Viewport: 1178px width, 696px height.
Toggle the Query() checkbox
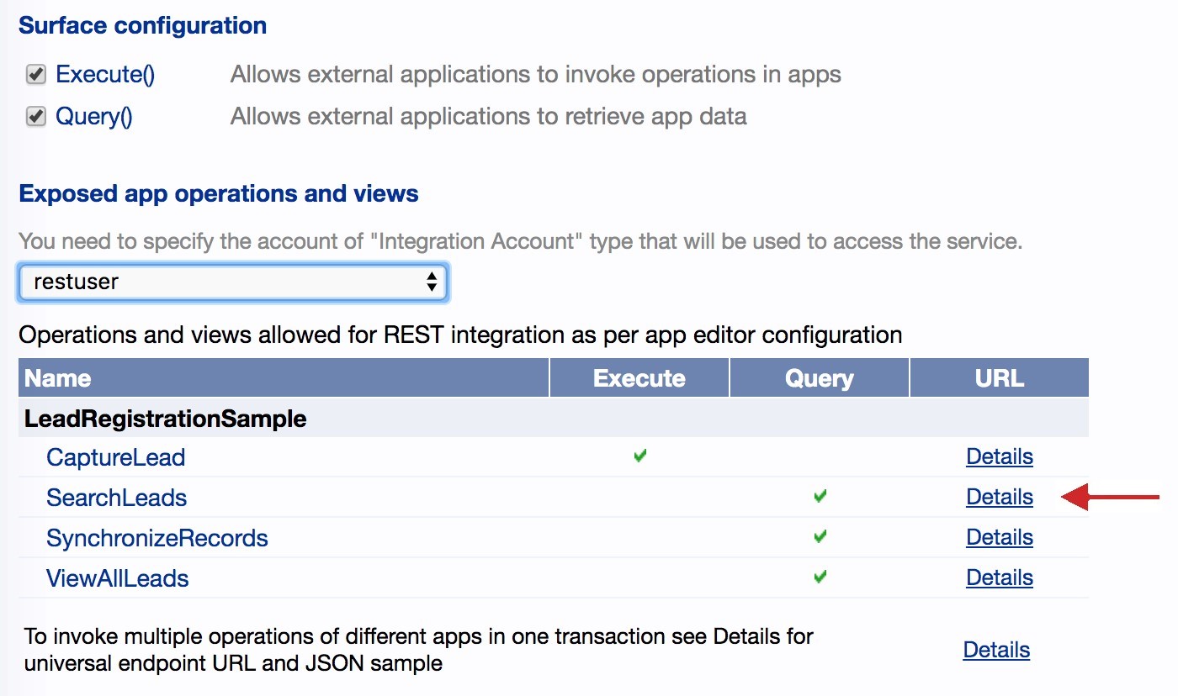tap(35, 116)
